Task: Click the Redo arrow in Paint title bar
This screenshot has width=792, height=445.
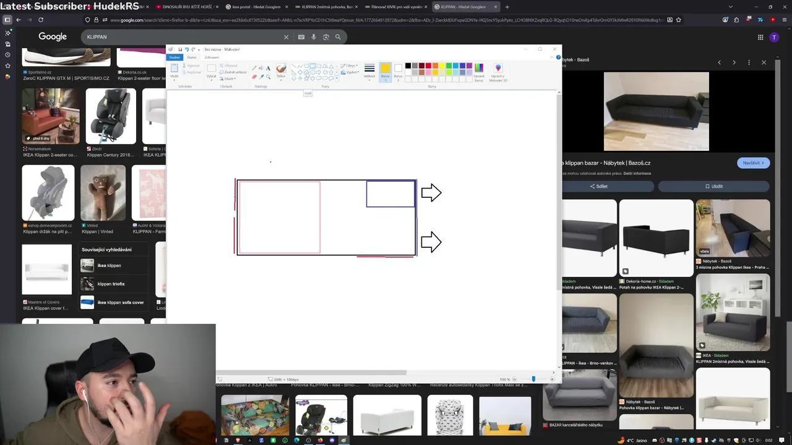Action: pos(194,49)
